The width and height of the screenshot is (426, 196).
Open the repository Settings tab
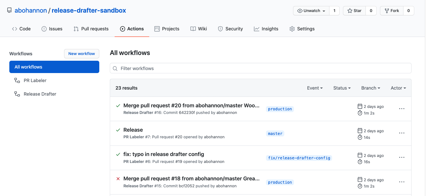click(x=302, y=29)
